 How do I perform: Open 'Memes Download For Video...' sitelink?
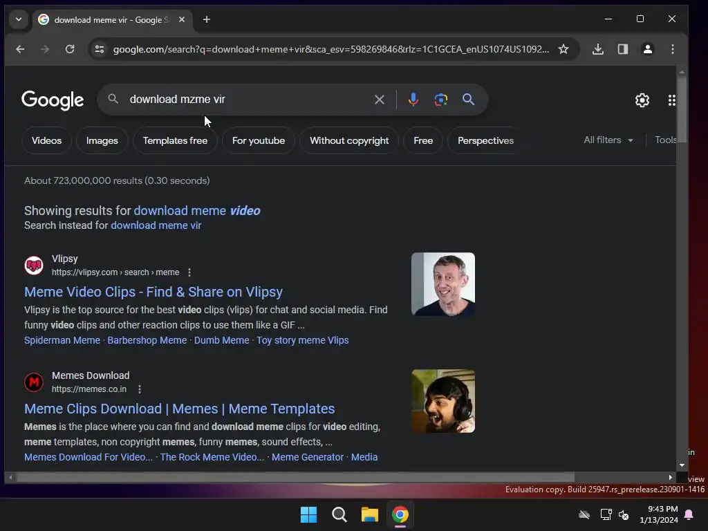pos(88,457)
